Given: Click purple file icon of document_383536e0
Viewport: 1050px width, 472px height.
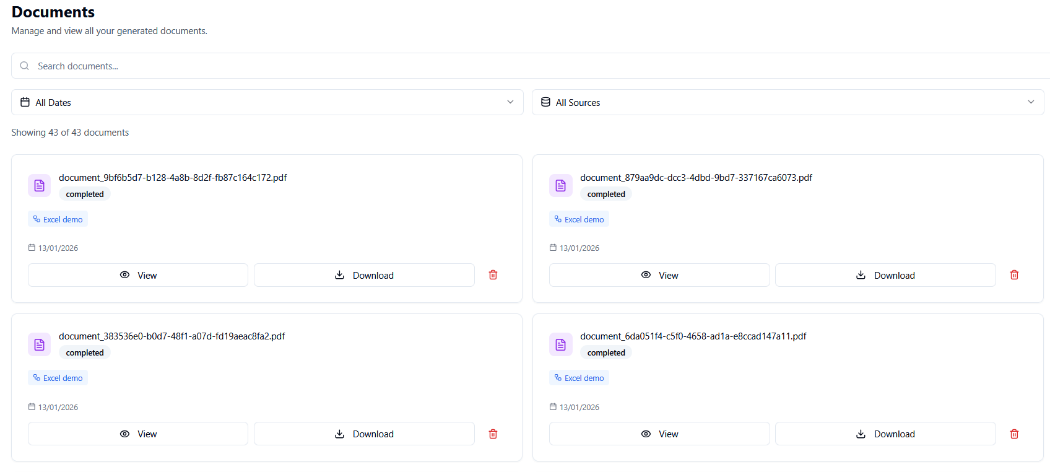Looking at the screenshot, I should (x=40, y=344).
